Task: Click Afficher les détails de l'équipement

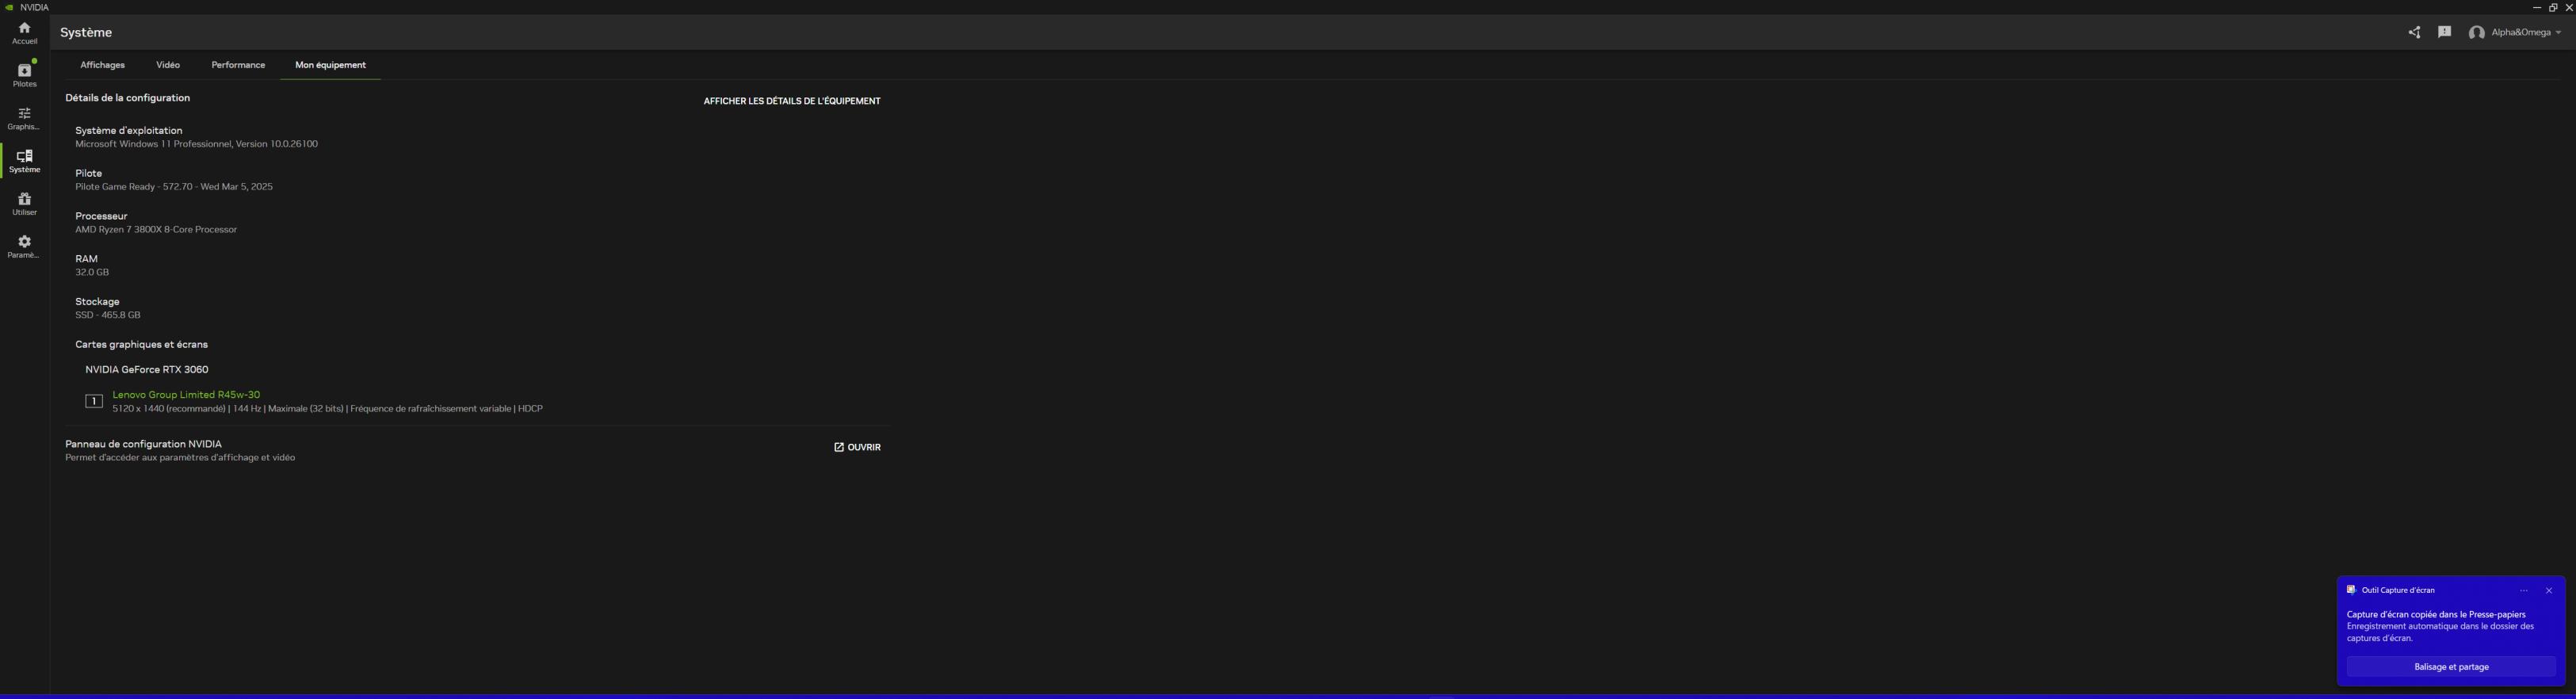Action: click(791, 101)
